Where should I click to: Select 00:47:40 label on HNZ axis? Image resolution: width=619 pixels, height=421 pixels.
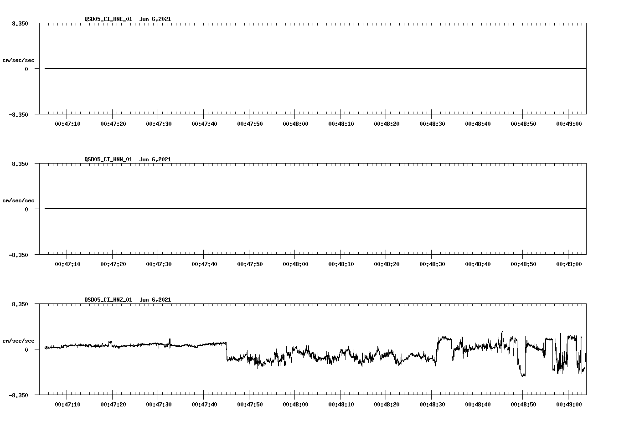click(x=204, y=405)
